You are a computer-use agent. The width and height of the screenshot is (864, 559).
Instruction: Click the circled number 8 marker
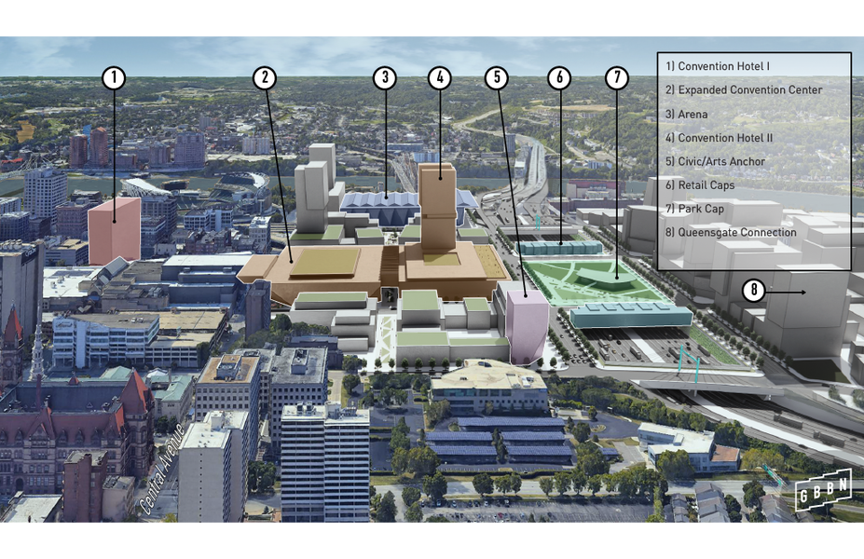click(x=753, y=291)
